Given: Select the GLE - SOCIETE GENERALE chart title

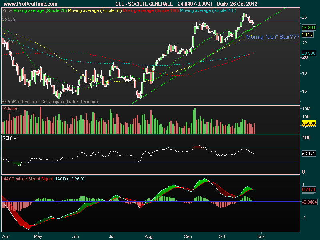Looking at the screenshot, I should click(144, 4).
